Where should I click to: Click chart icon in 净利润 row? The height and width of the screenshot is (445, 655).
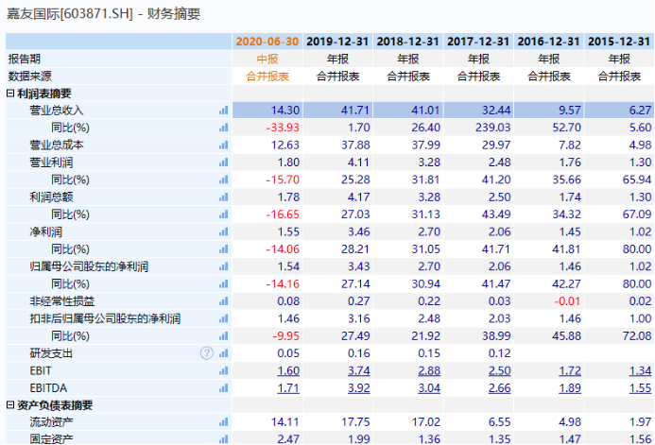click(224, 232)
